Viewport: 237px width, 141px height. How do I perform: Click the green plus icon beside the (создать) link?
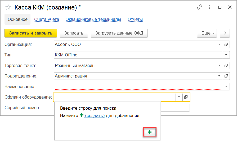coord(82,115)
